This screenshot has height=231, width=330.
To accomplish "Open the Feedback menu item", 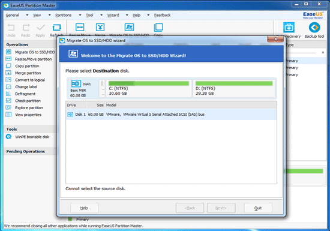I will point(162,15).
